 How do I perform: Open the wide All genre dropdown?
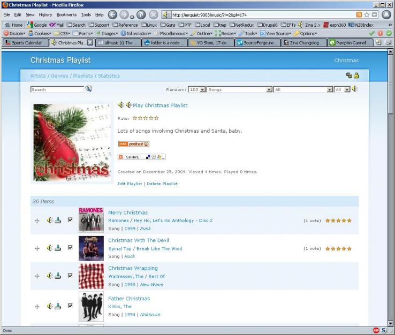(303, 89)
